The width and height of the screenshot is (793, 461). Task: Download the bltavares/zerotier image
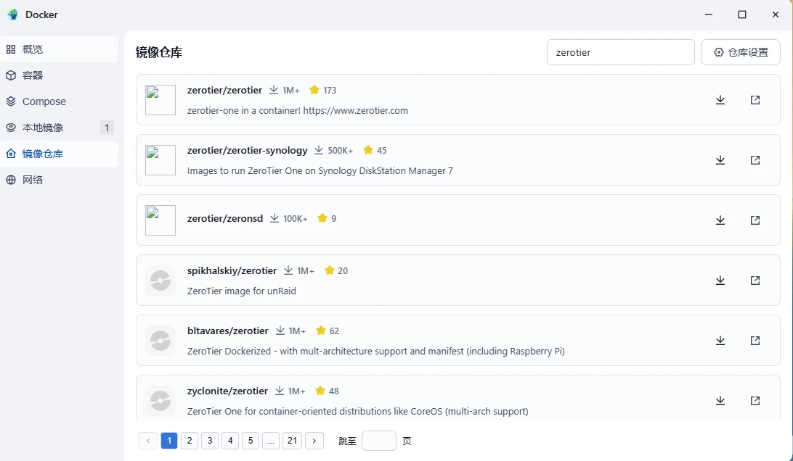tap(720, 341)
